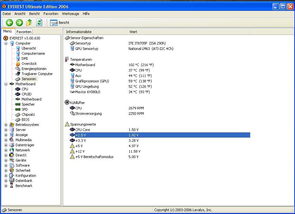
Task: Expand the Netzwerk node
Action: click(x=6, y=150)
